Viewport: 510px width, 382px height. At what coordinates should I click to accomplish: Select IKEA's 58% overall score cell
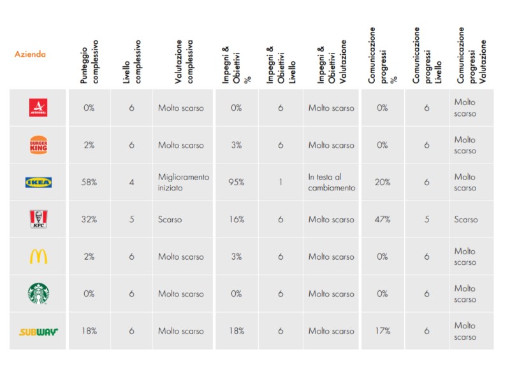89,183
